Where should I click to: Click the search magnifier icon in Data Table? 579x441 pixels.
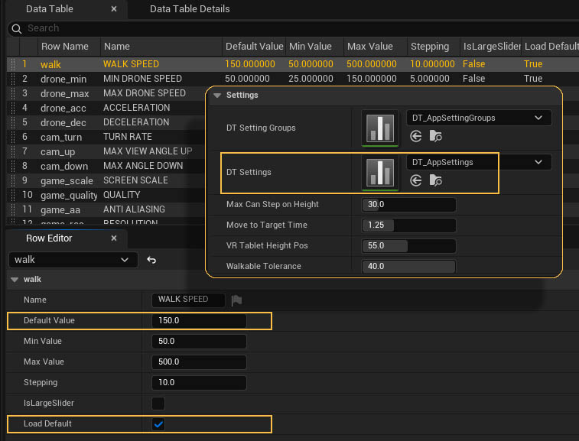16,28
